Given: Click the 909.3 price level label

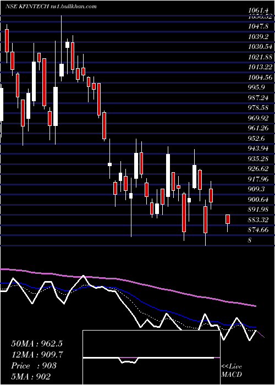Looking at the screenshot, I should (257, 189).
